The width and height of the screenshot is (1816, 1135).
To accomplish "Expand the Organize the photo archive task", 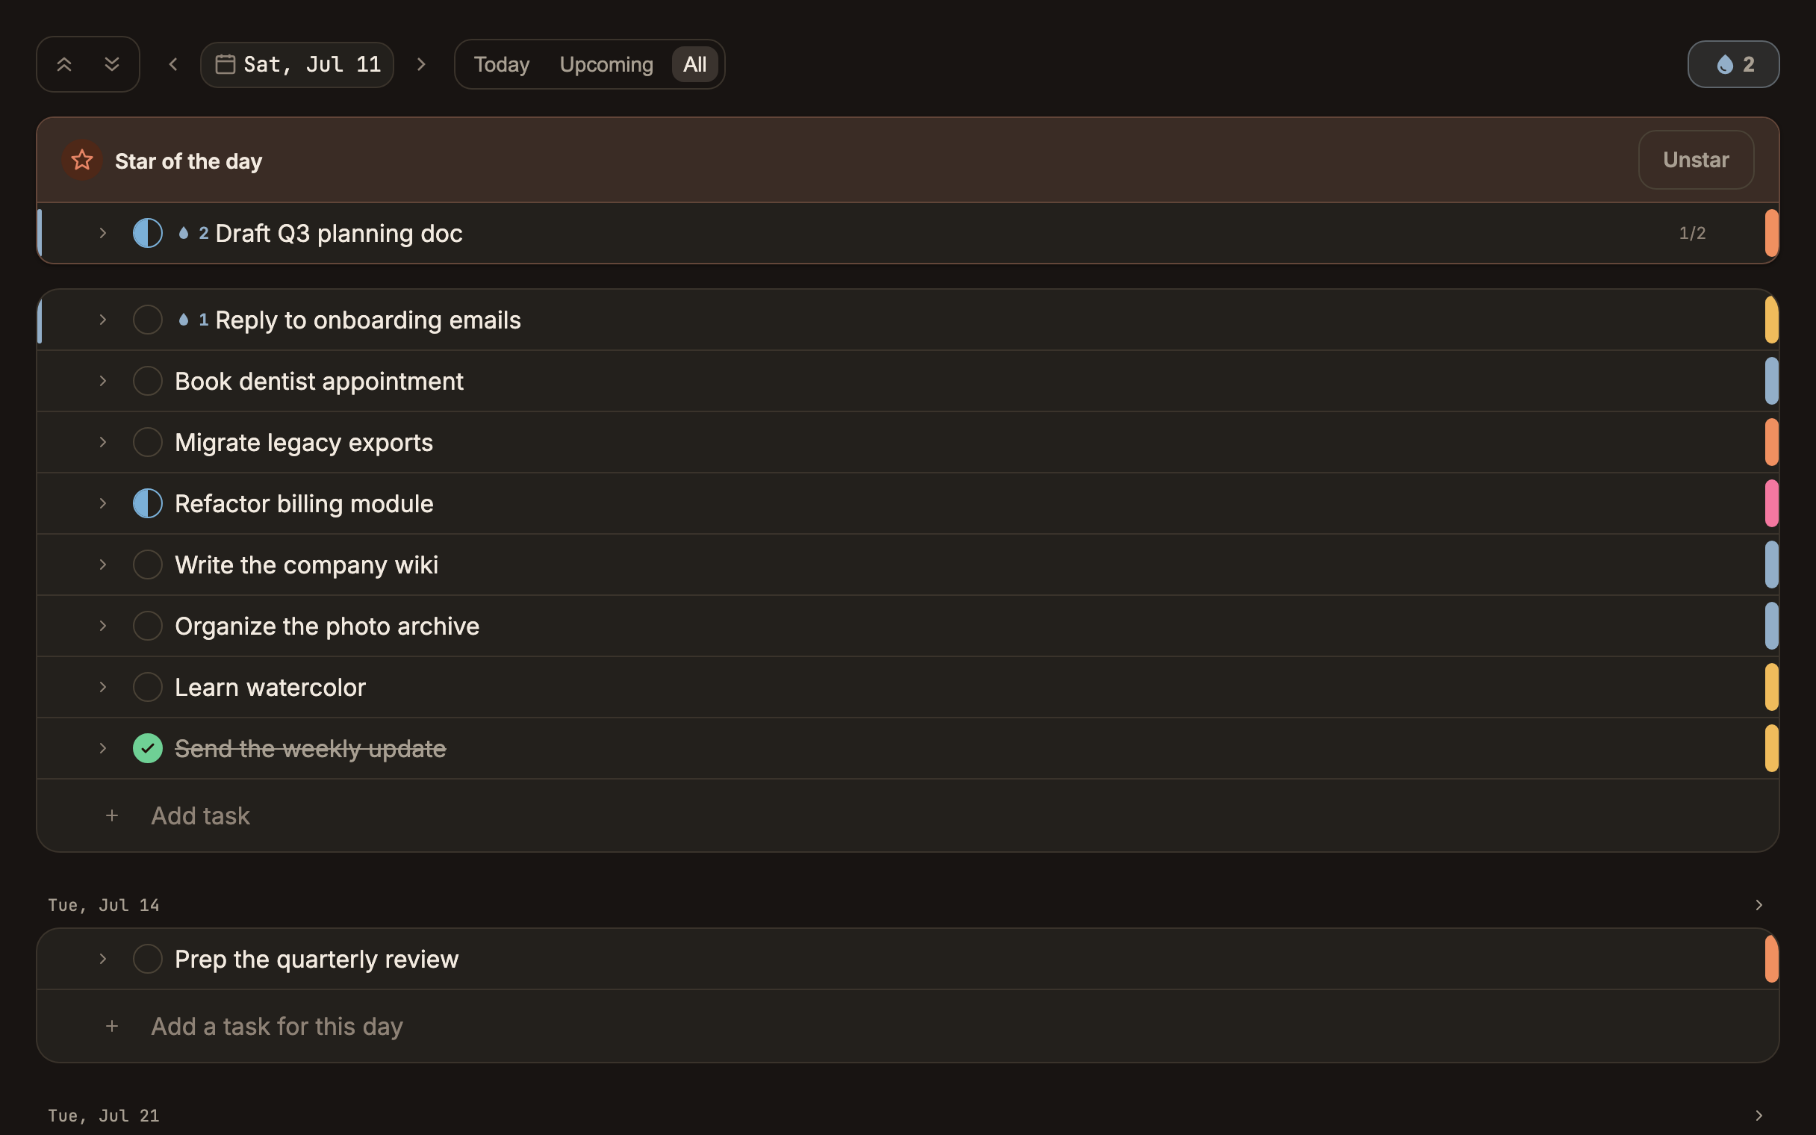I will tap(103, 626).
